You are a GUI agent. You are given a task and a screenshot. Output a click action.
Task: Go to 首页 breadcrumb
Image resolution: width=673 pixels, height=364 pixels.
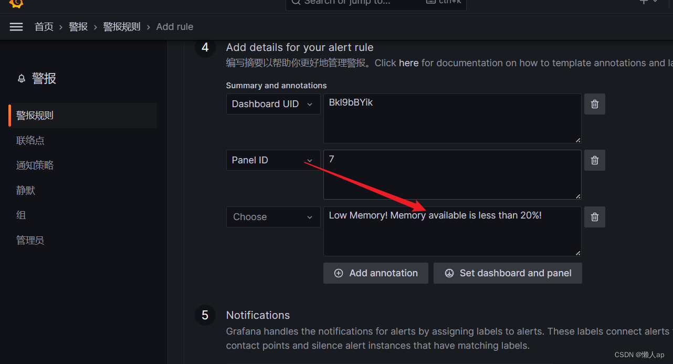44,27
